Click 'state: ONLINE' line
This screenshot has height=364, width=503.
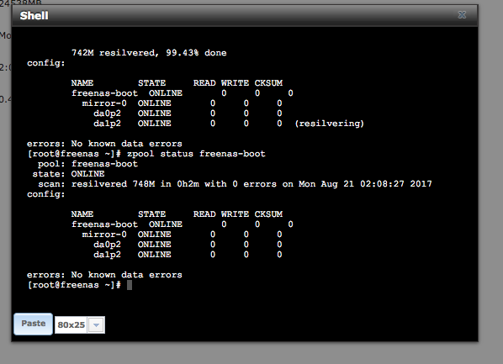coord(68,174)
